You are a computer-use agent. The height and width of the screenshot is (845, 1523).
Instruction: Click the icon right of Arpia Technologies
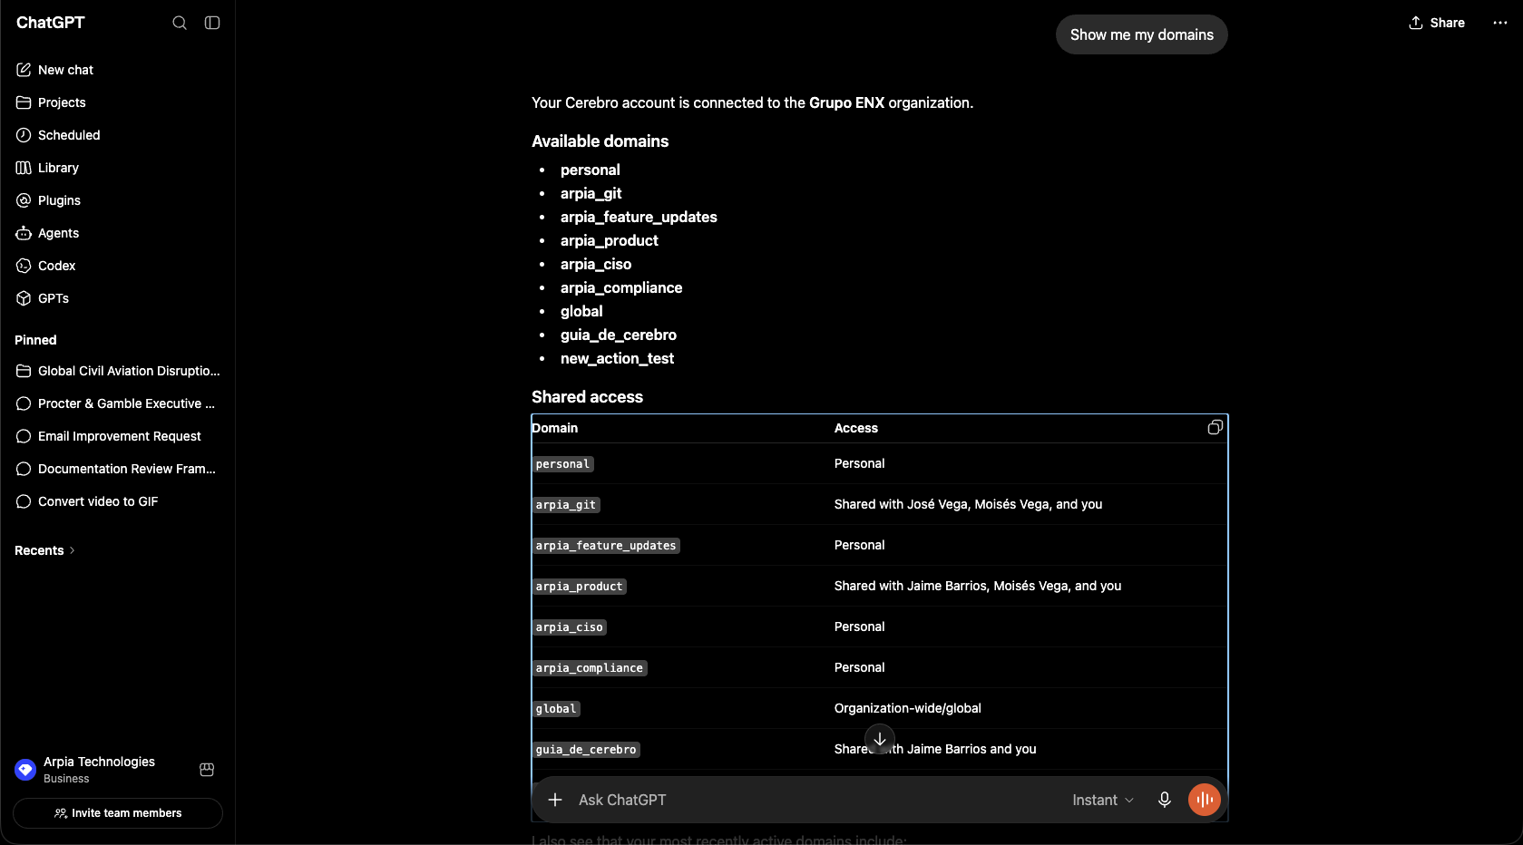(x=207, y=770)
